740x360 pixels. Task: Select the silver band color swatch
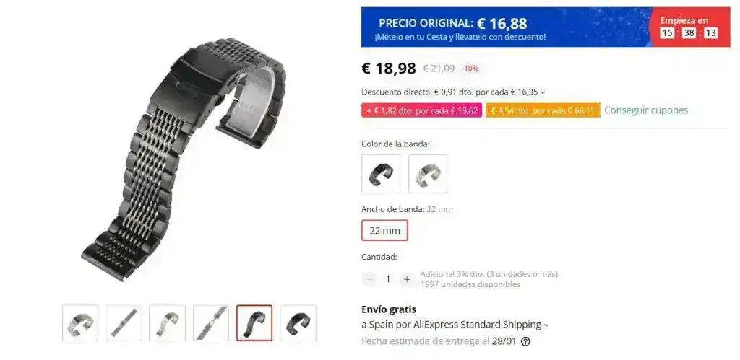point(428,174)
